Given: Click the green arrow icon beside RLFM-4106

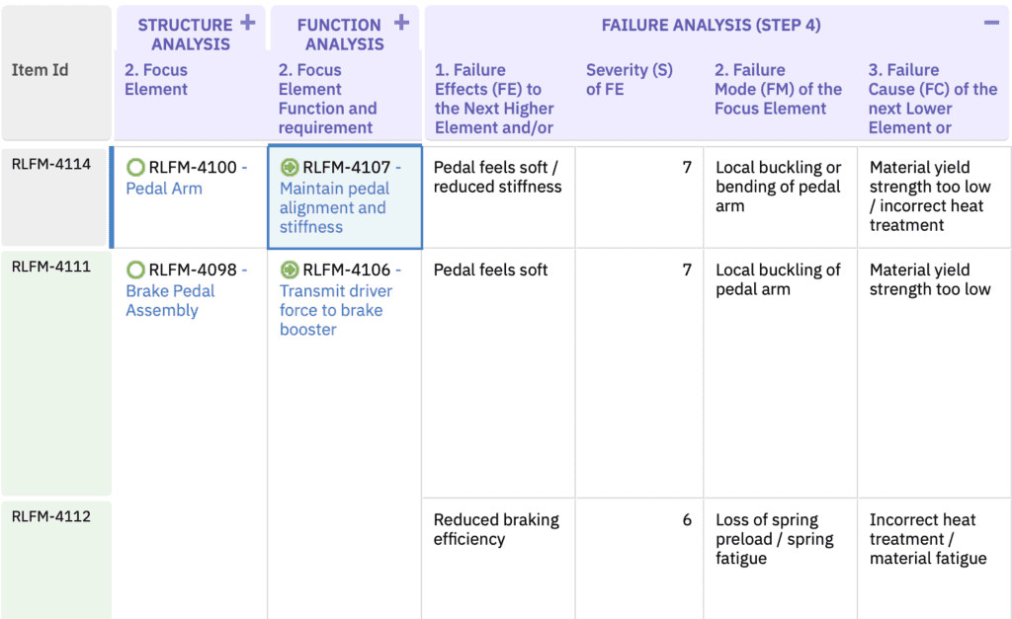Looking at the screenshot, I should [x=290, y=271].
